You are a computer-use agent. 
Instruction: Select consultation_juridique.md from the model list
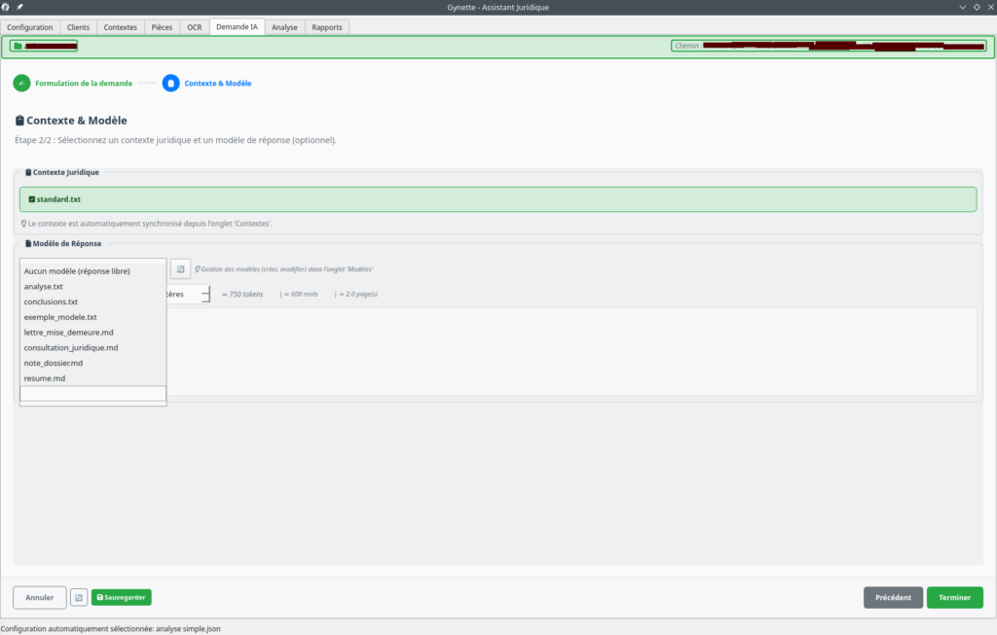point(71,347)
